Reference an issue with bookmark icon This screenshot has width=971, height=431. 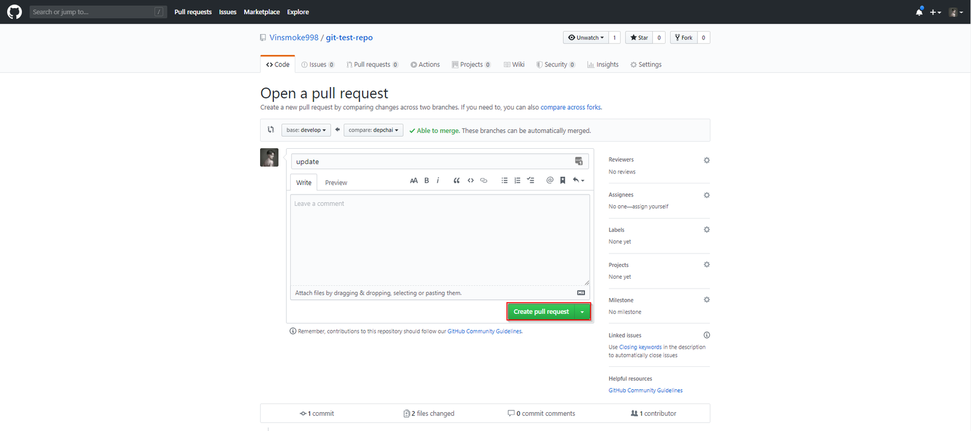click(x=563, y=181)
